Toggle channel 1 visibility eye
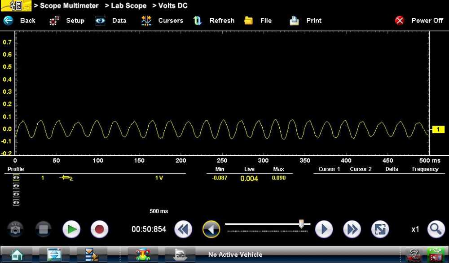Image resolution: width=449 pixels, height=263 pixels. [x=16, y=178]
